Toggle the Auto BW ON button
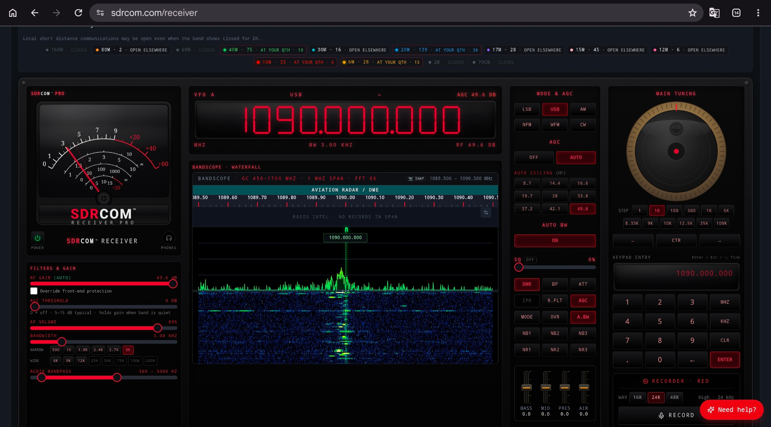Screen dimensions: 771x427 point(555,240)
